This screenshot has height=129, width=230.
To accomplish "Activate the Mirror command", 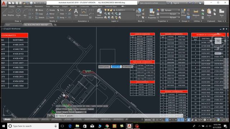I will pyautogui.click(x=50, y=14).
